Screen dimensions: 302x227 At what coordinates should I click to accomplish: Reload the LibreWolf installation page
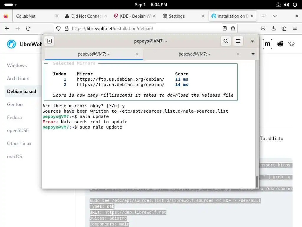[x=28, y=29]
